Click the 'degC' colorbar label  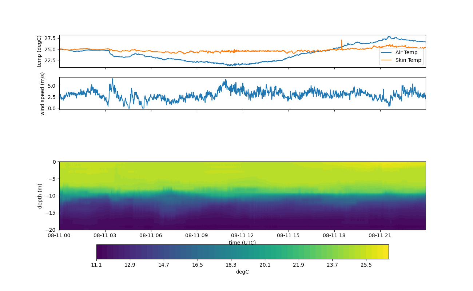tap(242, 272)
